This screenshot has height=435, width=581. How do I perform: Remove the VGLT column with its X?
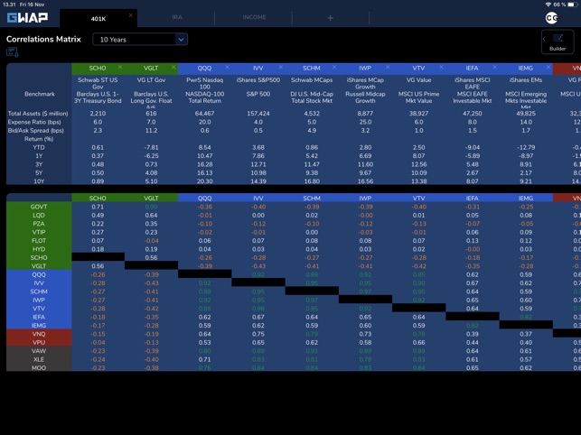tap(173, 67)
